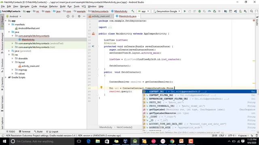Click the yellow intention light bulb

click(x=101, y=87)
